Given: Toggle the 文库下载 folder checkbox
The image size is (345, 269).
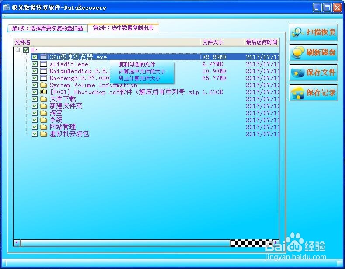Looking at the screenshot, I should point(34,99).
